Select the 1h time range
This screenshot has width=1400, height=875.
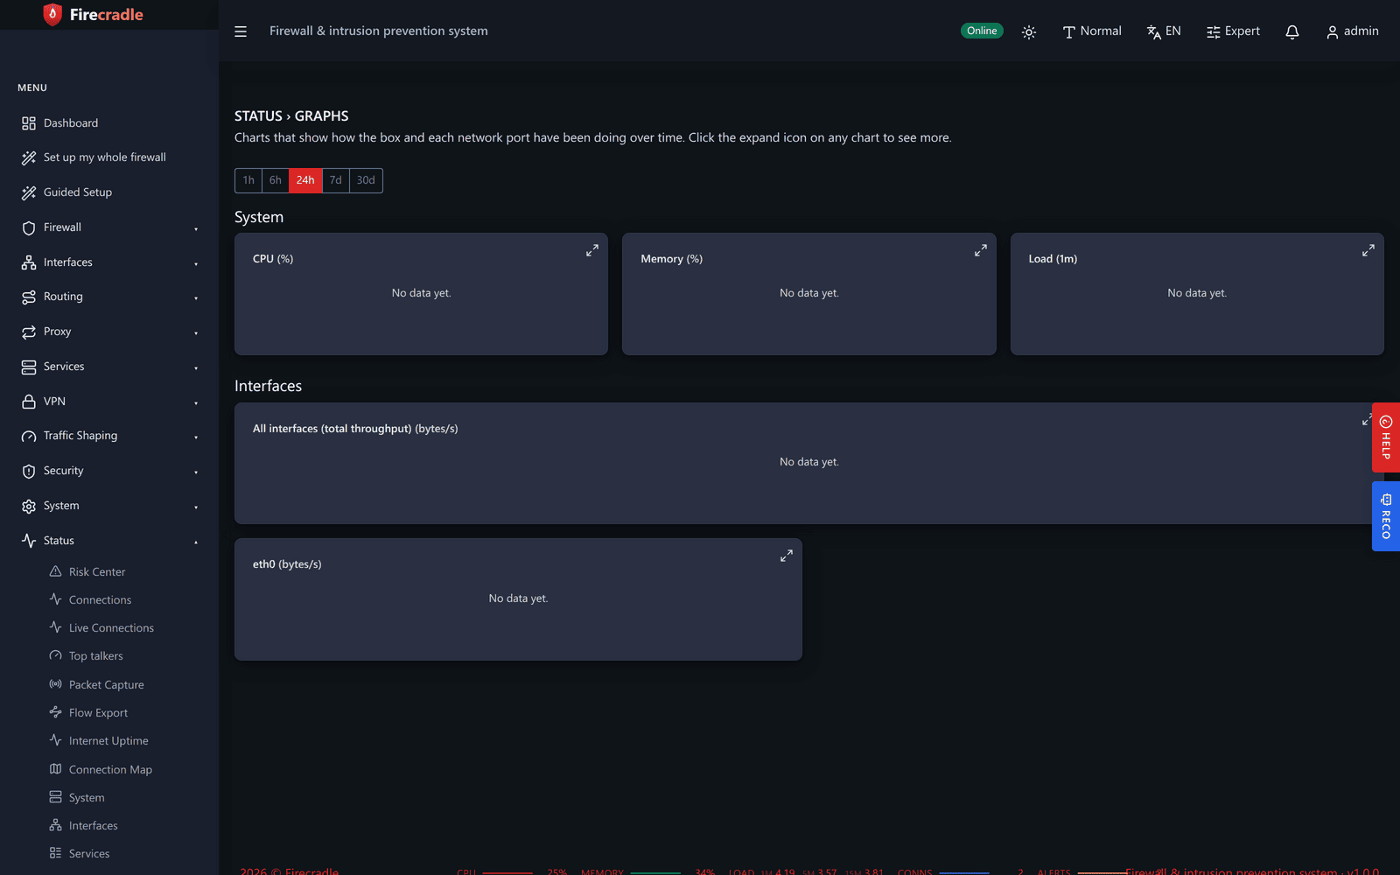[x=248, y=180]
